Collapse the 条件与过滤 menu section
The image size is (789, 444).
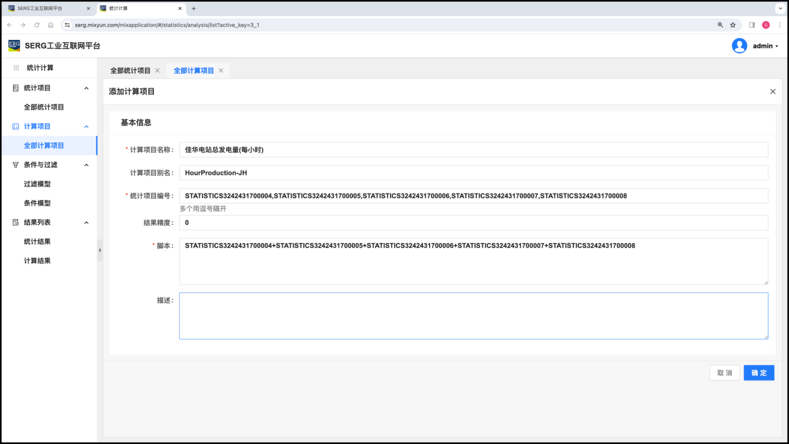(x=87, y=165)
